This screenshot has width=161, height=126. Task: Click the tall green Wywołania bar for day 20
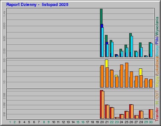point(101,16)
